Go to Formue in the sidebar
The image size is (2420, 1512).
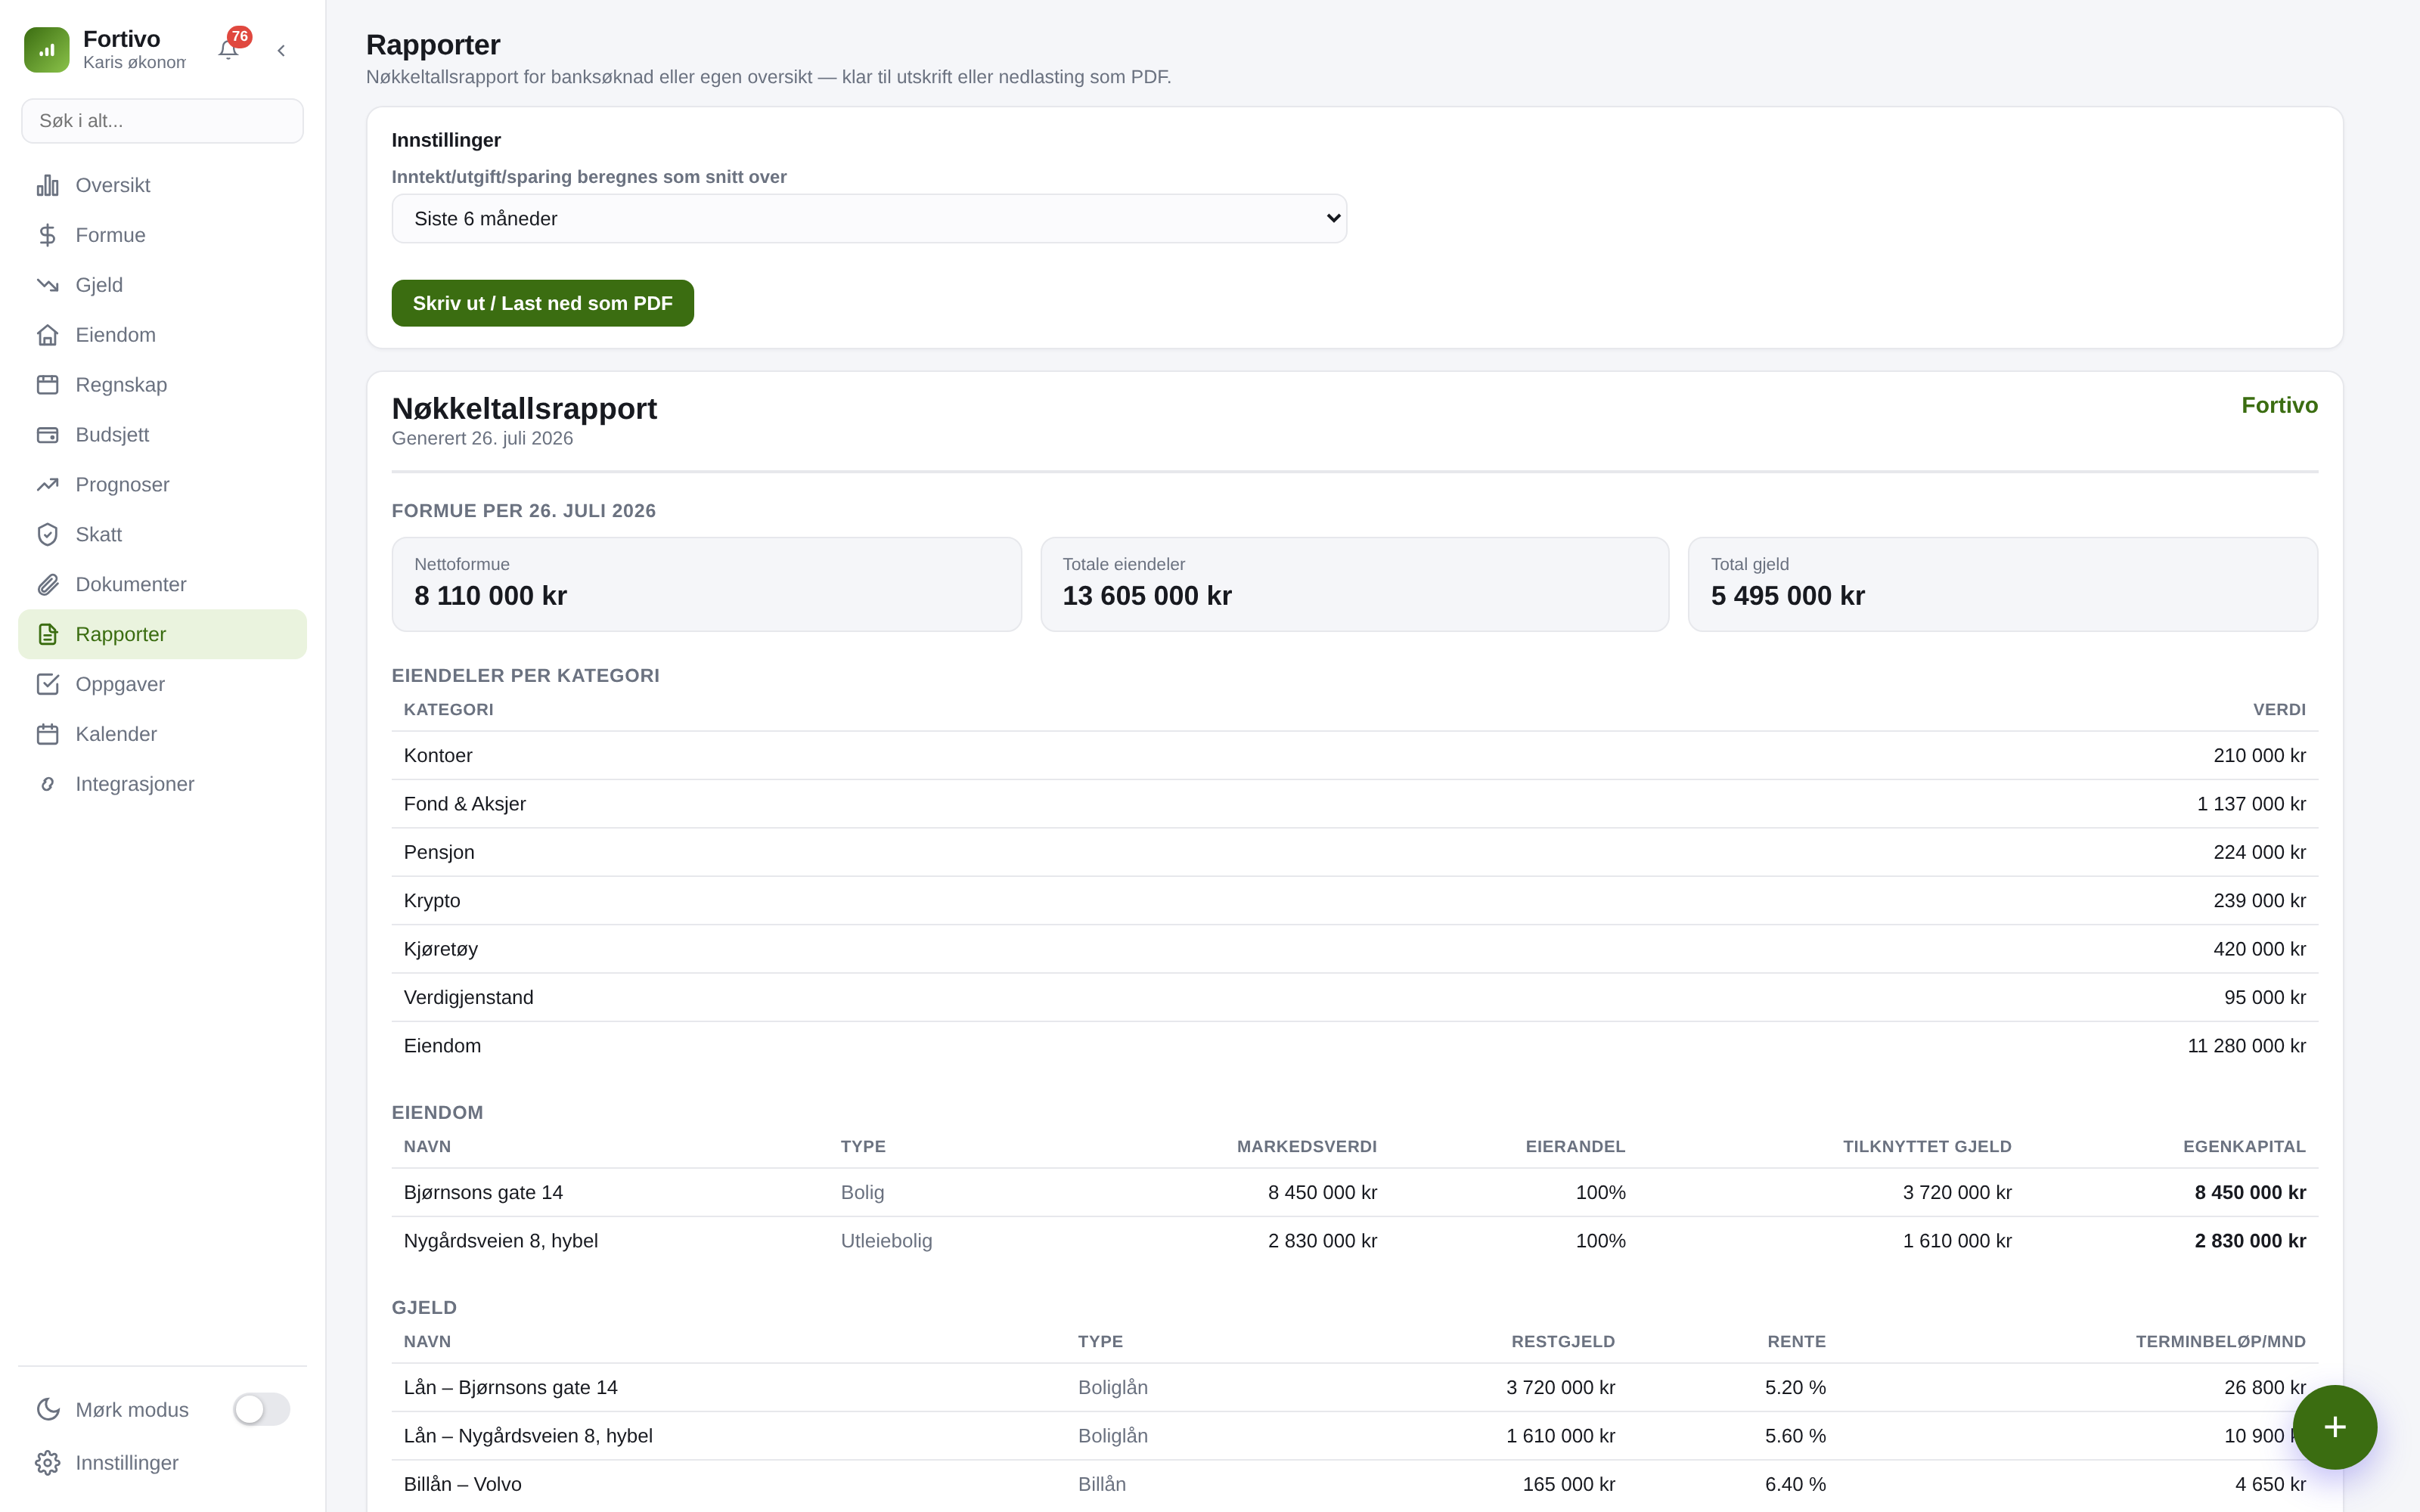click(x=162, y=235)
